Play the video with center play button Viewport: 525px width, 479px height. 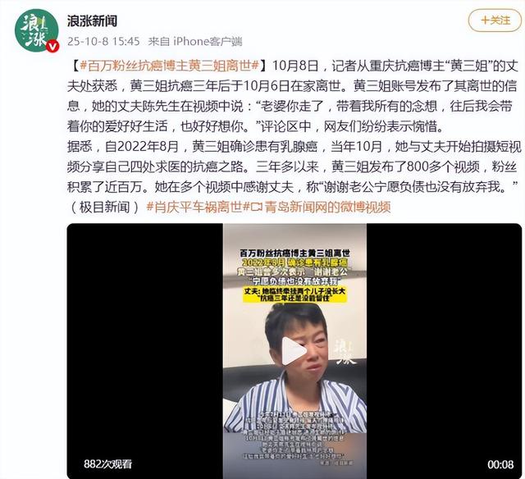pyautogui.click(x=294, y=351)
